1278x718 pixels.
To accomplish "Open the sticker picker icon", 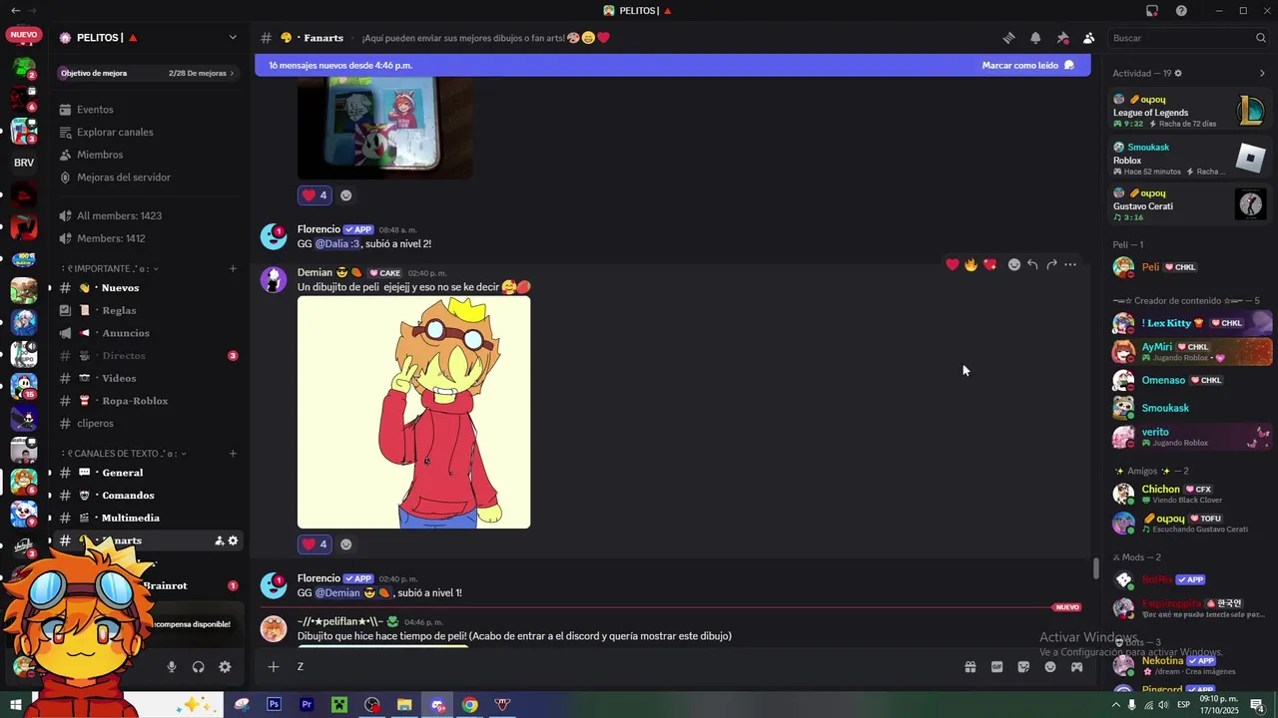I will 1023,667.
